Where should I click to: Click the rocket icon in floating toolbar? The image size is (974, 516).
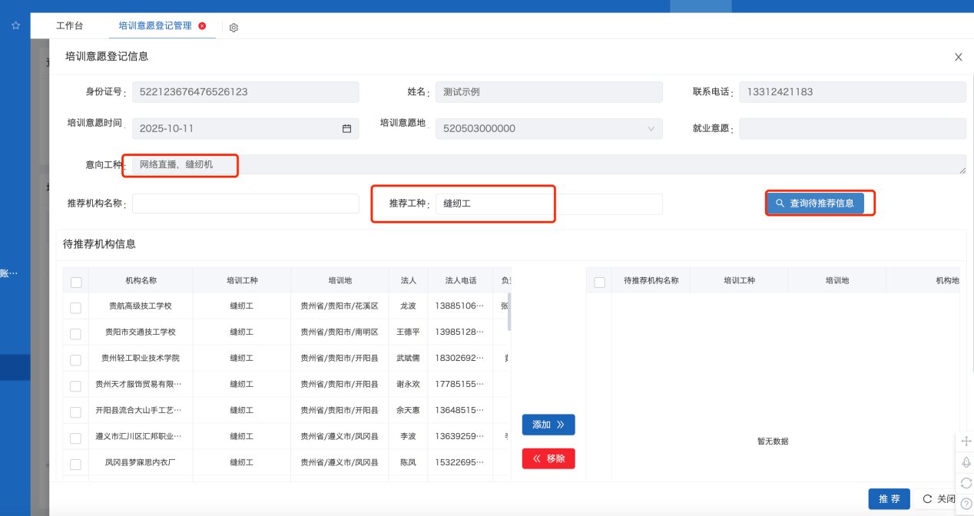(x=966, y=462)
